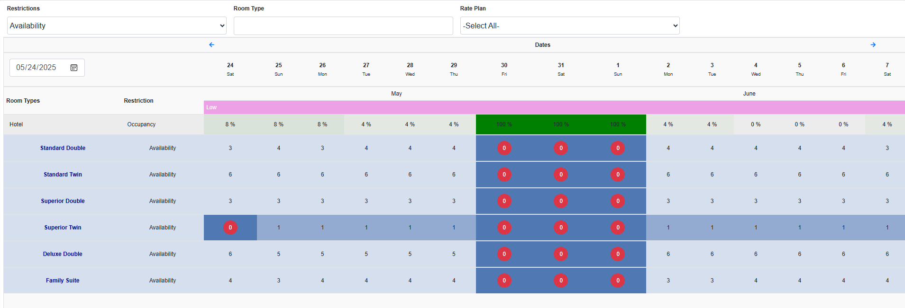
Task: Select the Tue 27 date column header
Action: pos(366,69)
